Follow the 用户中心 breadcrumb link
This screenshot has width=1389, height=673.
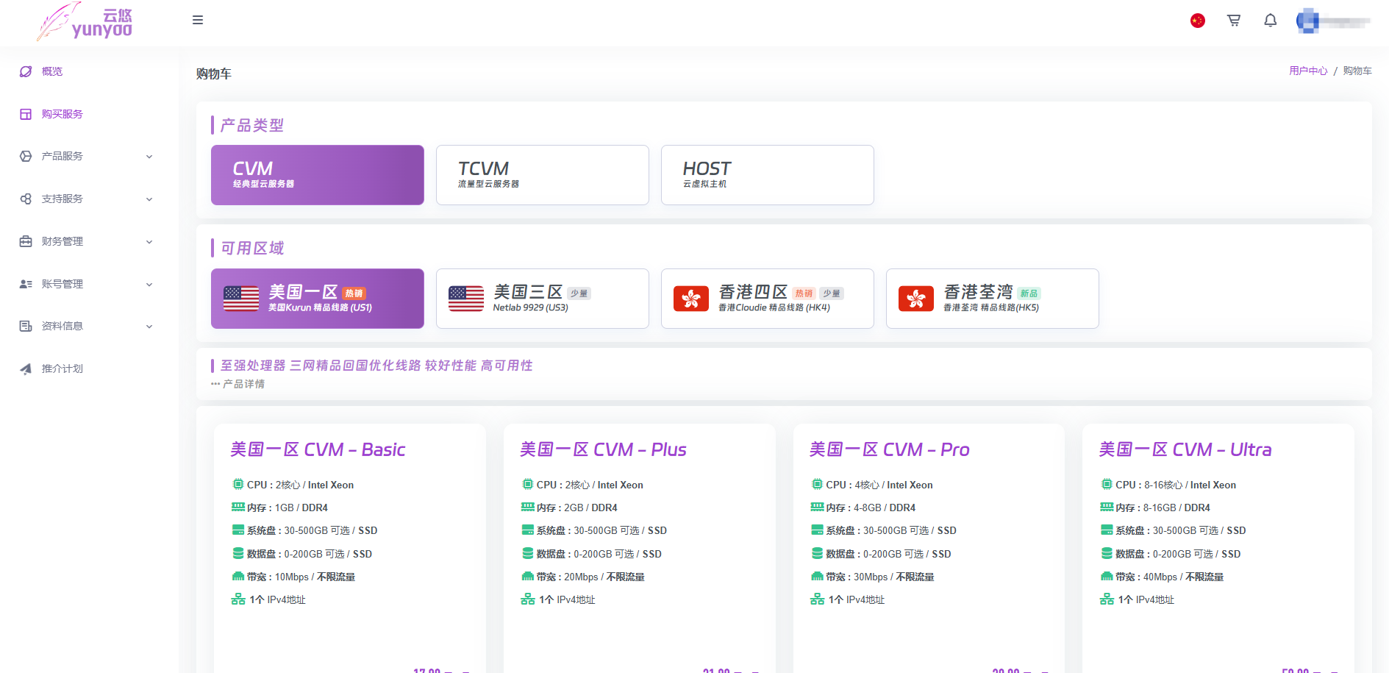(1308, 71)
